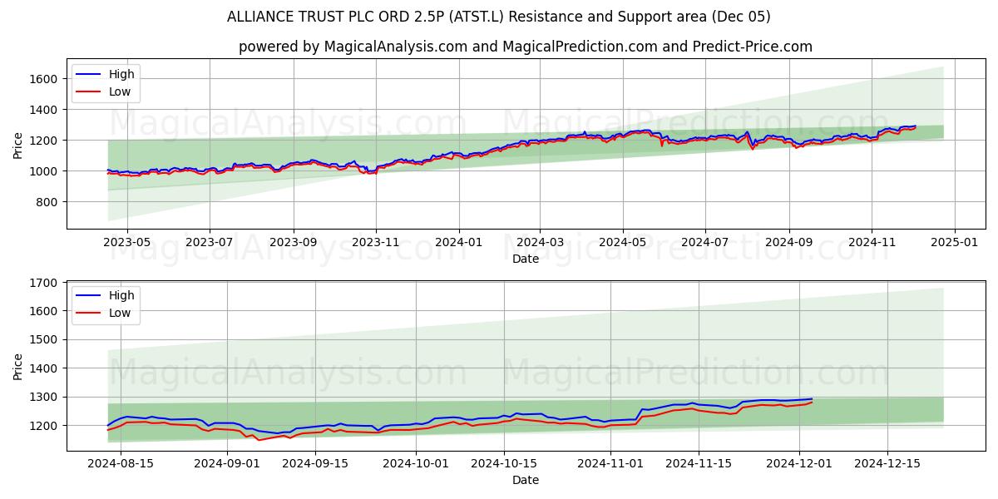Image resolution: width=998 pixels, height=499 pixels.
Task: Click top chart x-axis label 2024-03
Action: coord(540,244)
